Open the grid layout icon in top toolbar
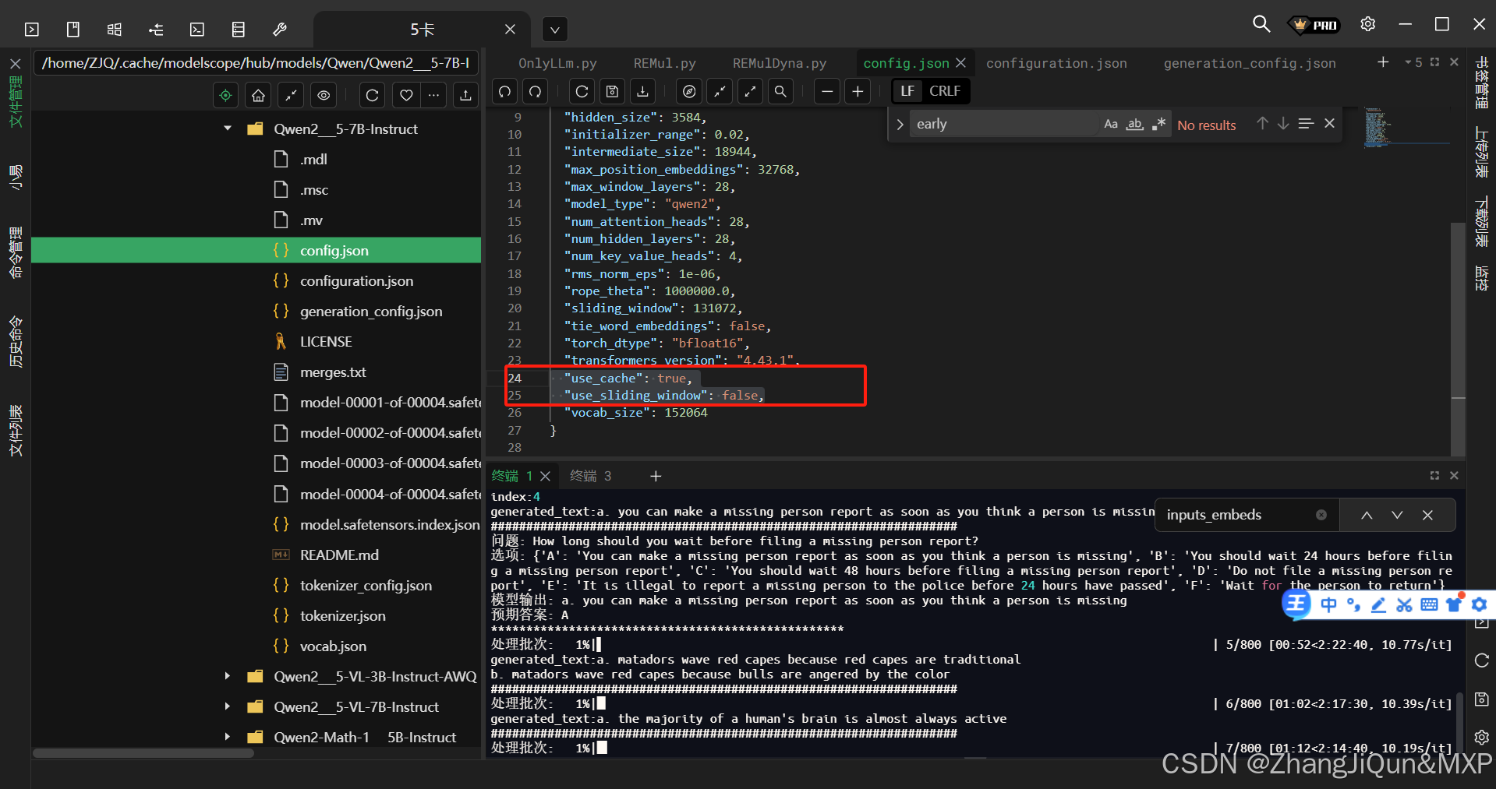The image size is (1496, 789). [115, 30]
